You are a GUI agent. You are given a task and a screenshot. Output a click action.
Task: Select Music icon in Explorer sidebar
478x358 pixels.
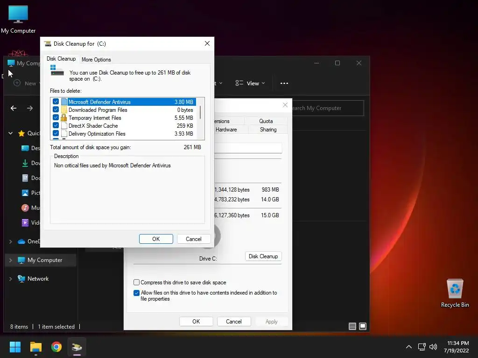pyautogui.click(x=25, y=207)
